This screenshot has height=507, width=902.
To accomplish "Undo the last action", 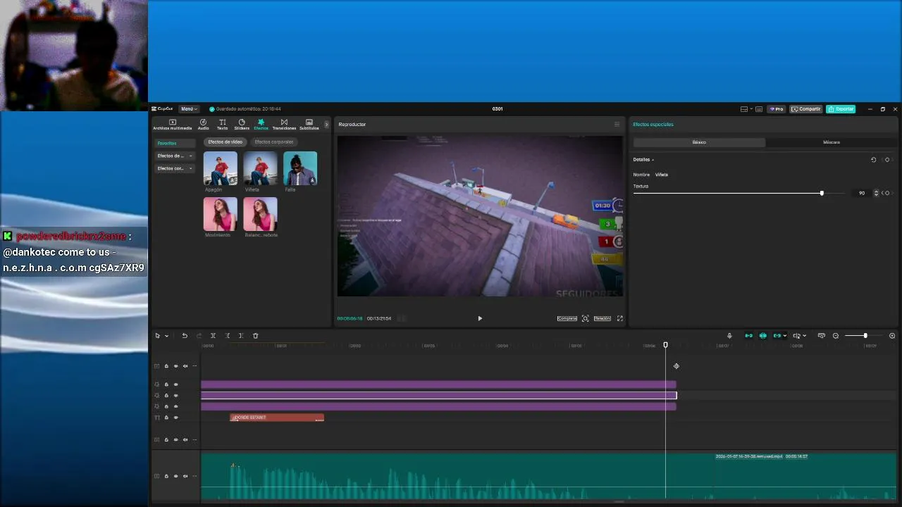I will pyautogui.click(x=185, y=336).
